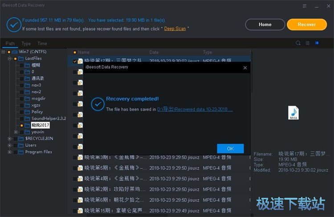
Task: Select the nox2 folder in the tree
Action: [36, 92]
